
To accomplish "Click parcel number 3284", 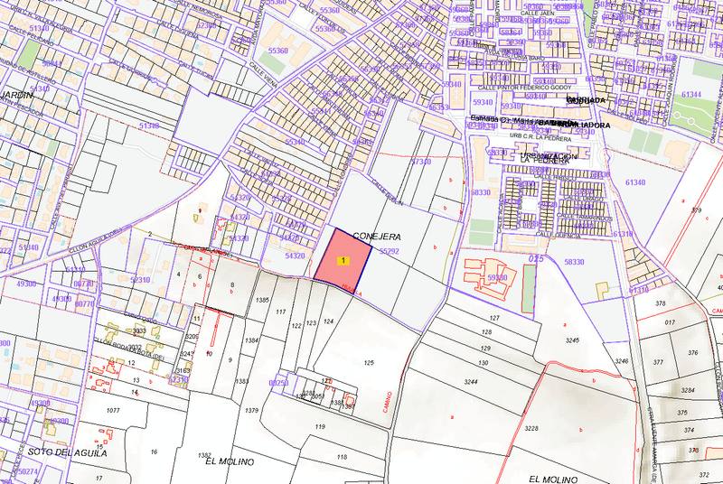I will (x=688, y=390).
